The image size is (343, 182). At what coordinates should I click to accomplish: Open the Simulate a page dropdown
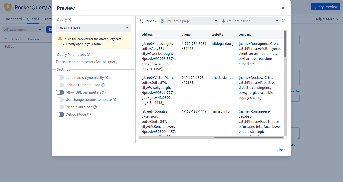tap(189, 21)
